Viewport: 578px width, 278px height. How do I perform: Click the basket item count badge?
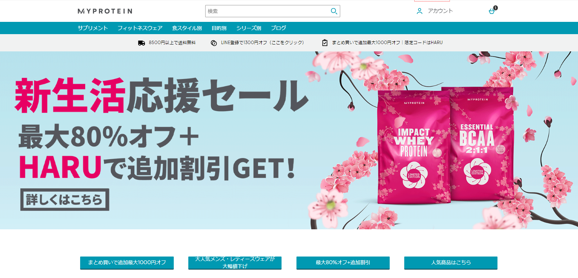click(496, 8)
